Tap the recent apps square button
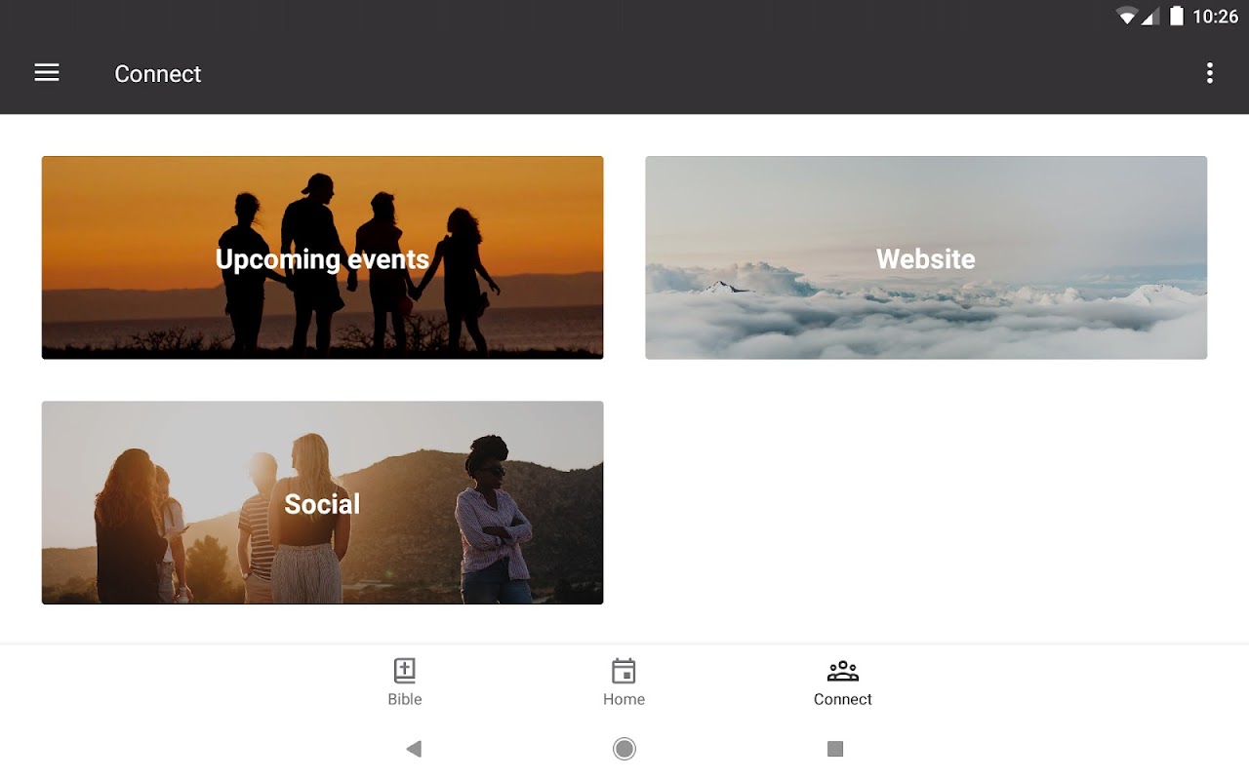Viewport: 1249px width, 780px height. pos(835,749)
